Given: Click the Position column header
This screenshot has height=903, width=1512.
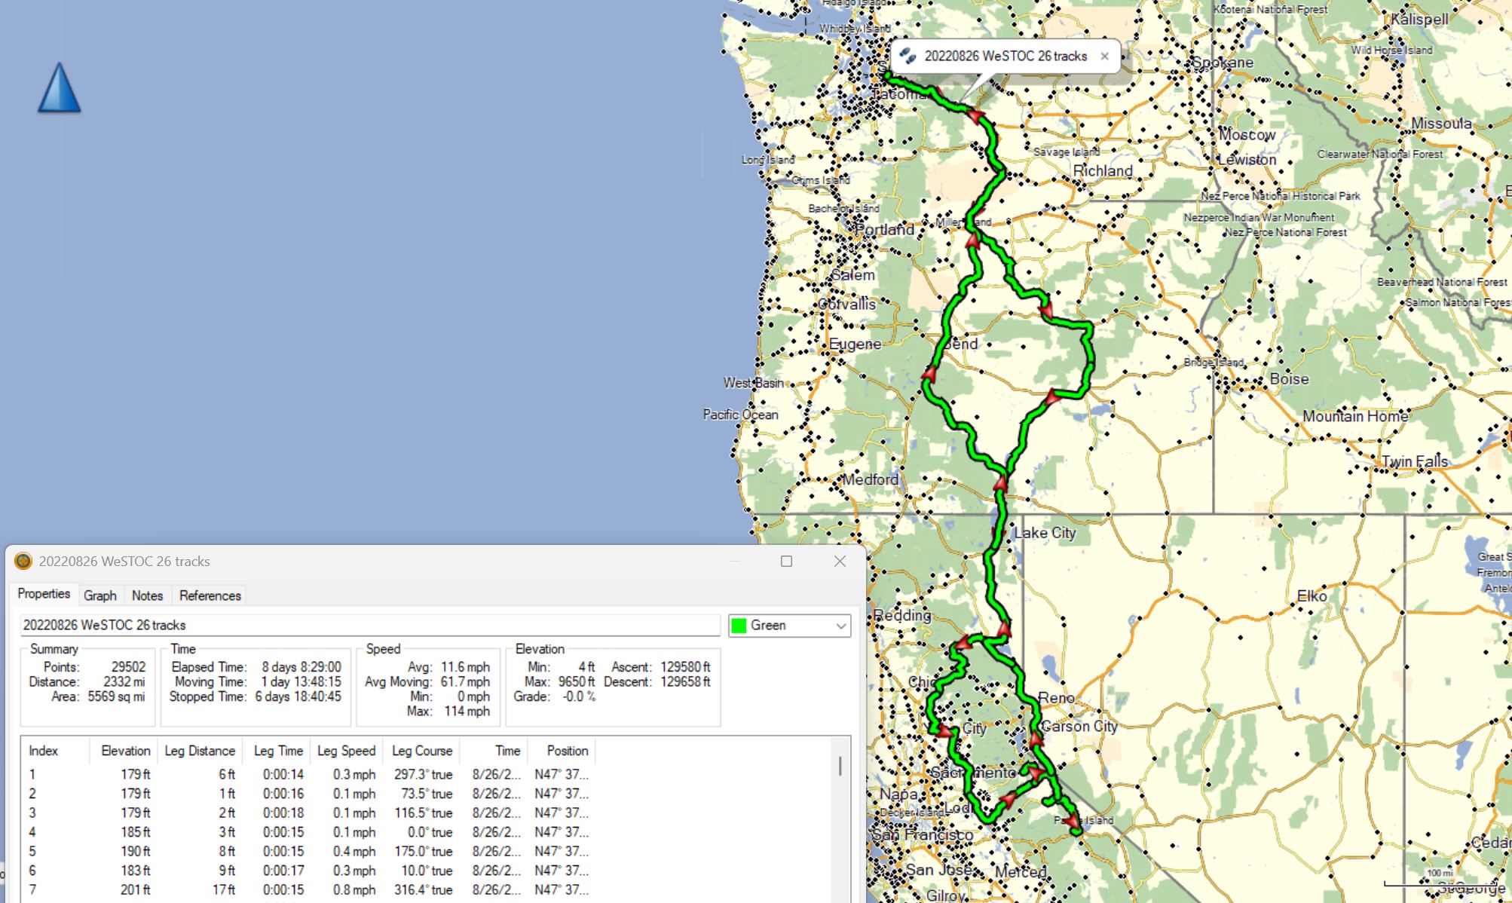Looking at the screenshot, I should tap(567, 751).
